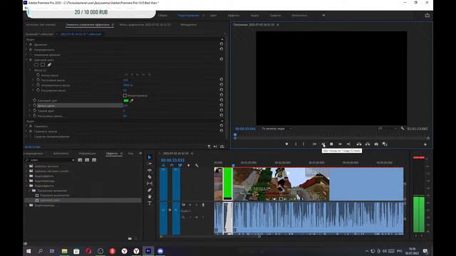Toggle nest sequence insert mode in timeline

pos(163,166)
